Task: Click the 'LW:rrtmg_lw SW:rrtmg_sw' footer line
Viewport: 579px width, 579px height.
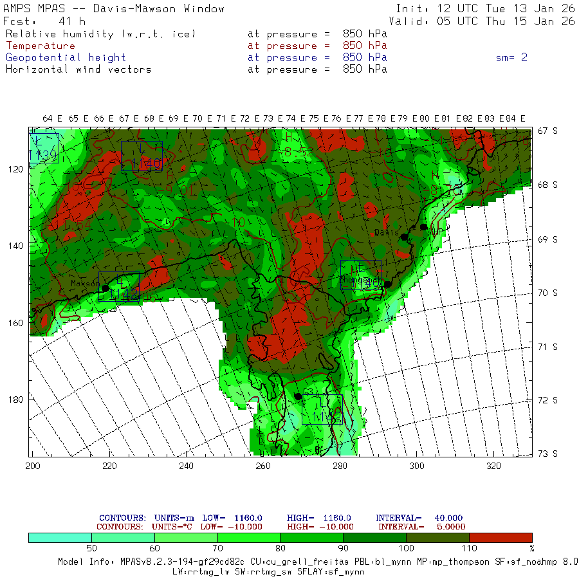Action: (268, 572)
